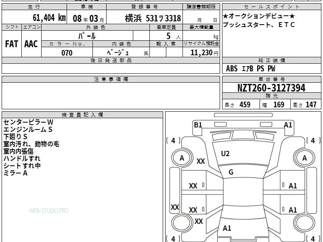Click the 譲渡書類期限 header

coord(201,7)
